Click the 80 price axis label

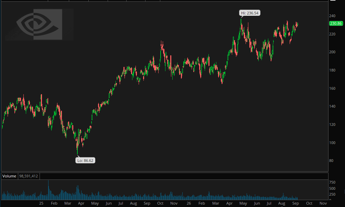tap(331, 161)
